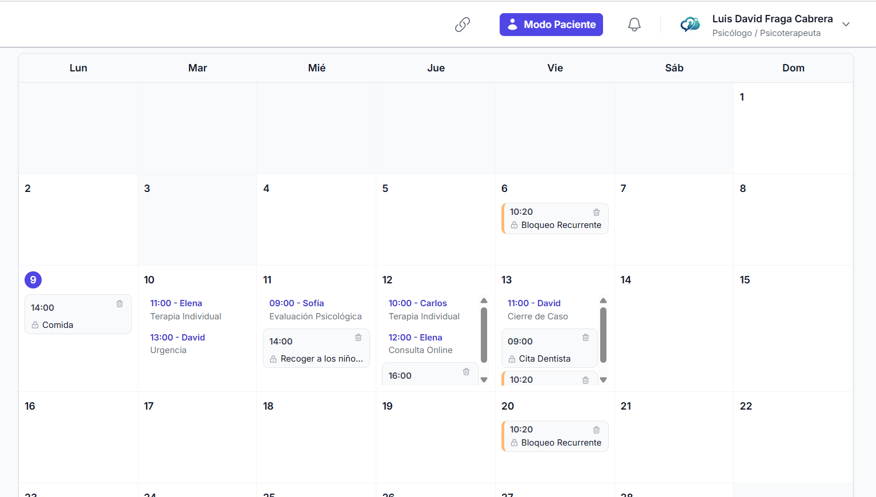
Task: Collapse the event list on Friday the 13th
Action: click(x=603, y=300)
